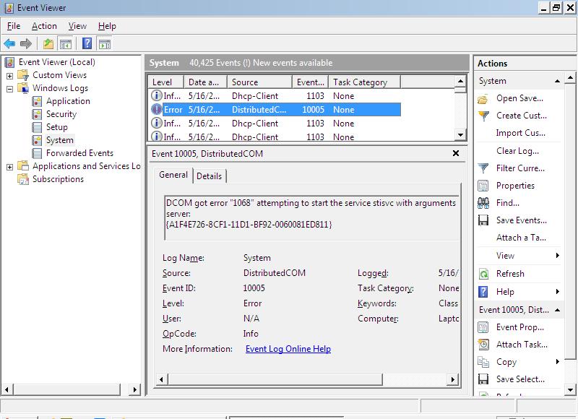Click Save Events floppy disk icon
Viewport: 578px width, 419px height.
click(483, 220)
